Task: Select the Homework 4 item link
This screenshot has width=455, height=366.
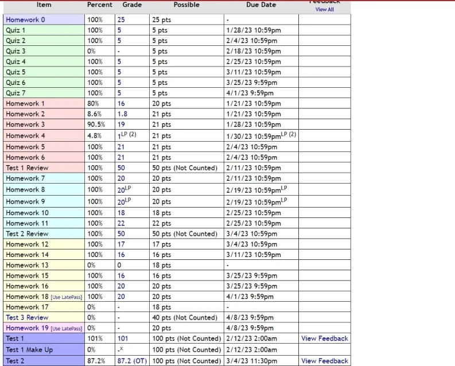Action: (x=25, y=136)
